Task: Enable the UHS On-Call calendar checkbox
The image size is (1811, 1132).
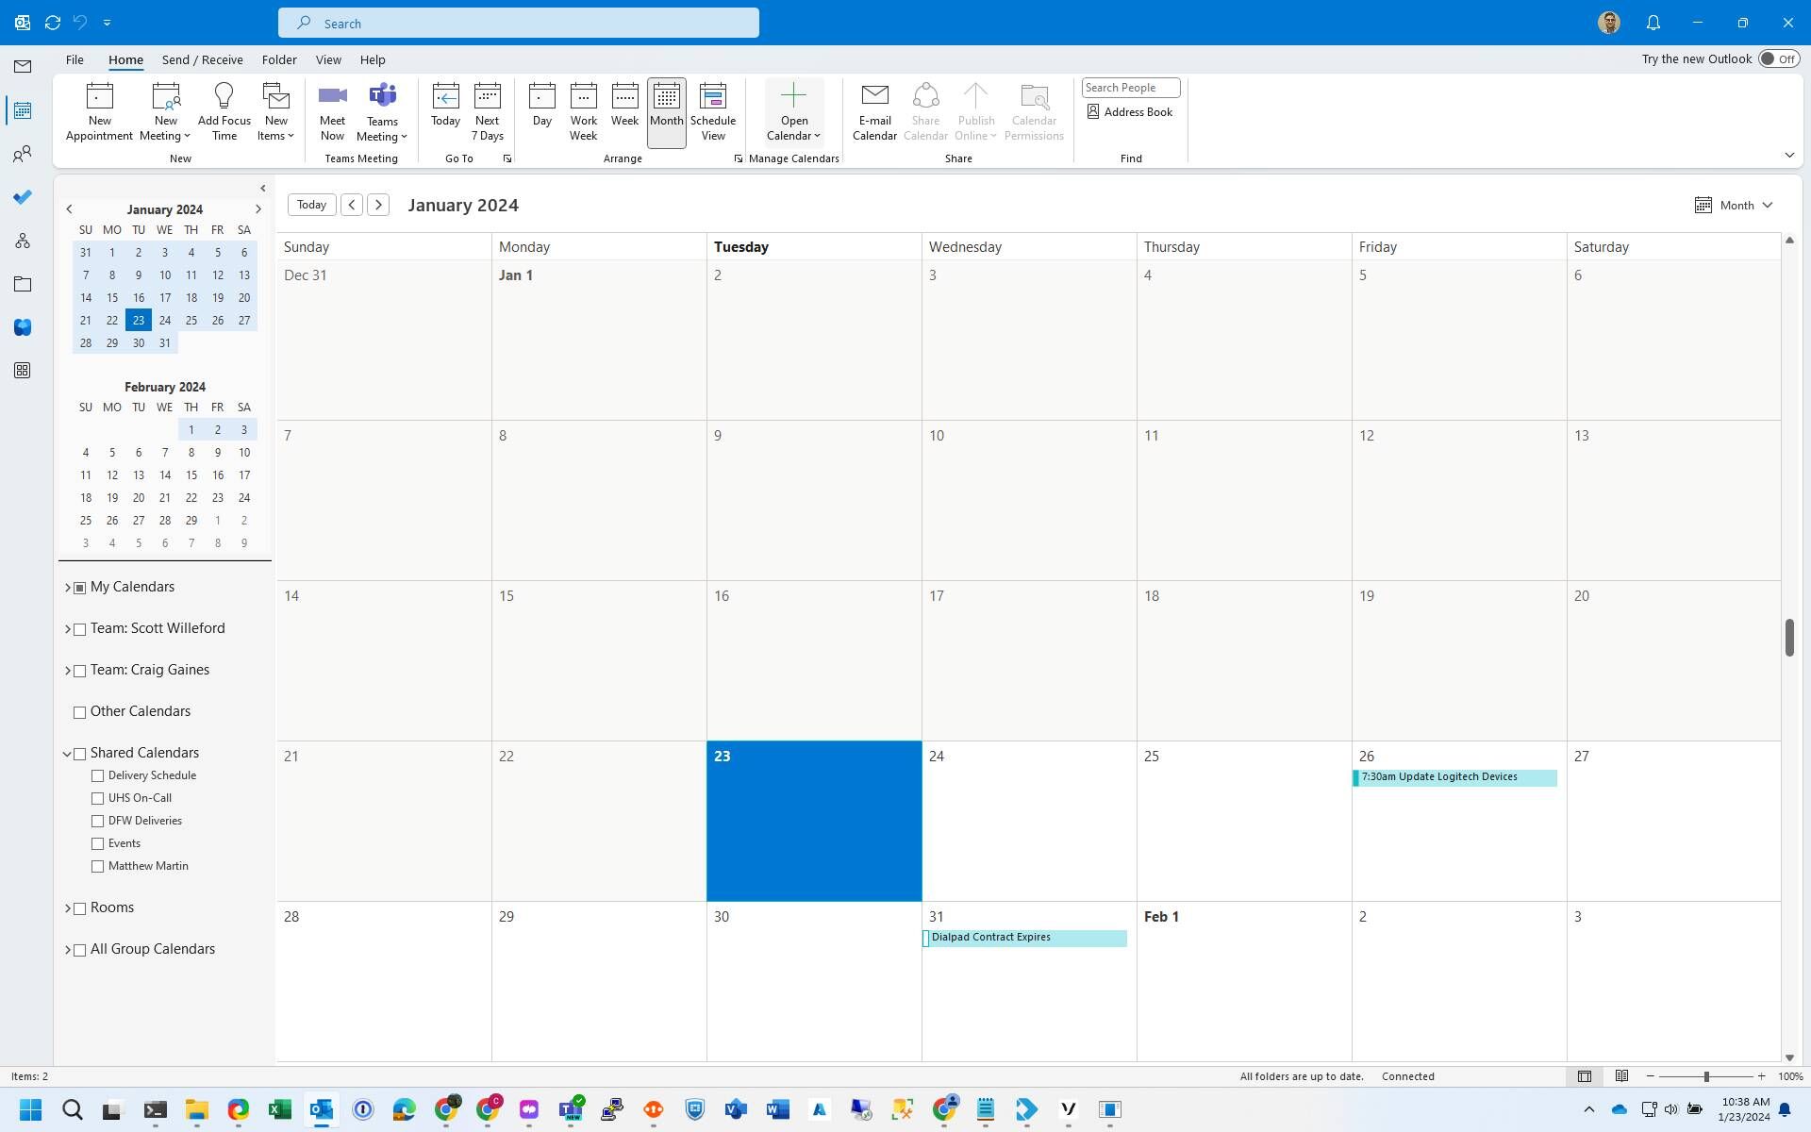Action: pyautogui.click(x=97, y=798)
